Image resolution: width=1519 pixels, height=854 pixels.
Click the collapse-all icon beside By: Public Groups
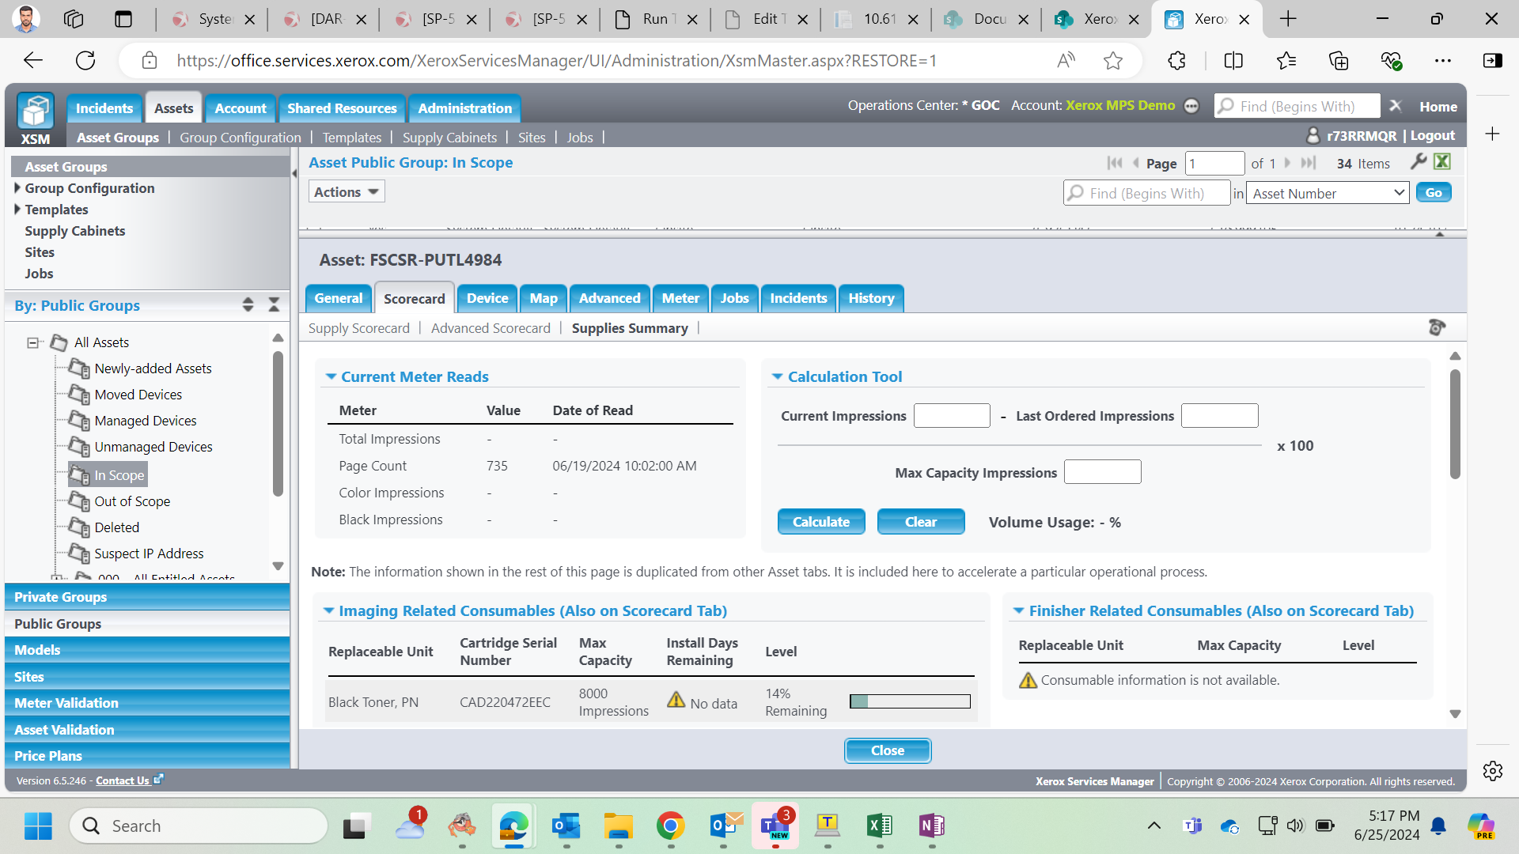click(274, 305)
